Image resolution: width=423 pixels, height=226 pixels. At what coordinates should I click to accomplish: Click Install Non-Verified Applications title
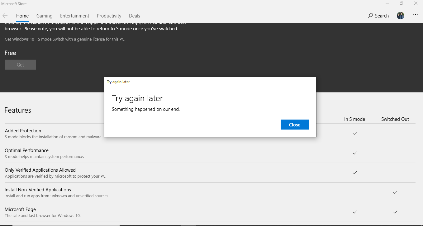point(38,190)
